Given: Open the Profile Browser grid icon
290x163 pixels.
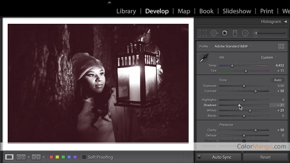Looking at the screenshot, I should (x=281, y=46).
